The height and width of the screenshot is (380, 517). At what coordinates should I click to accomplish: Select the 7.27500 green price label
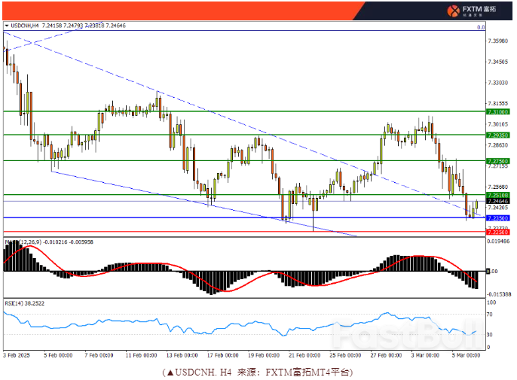tap(497, 161)
